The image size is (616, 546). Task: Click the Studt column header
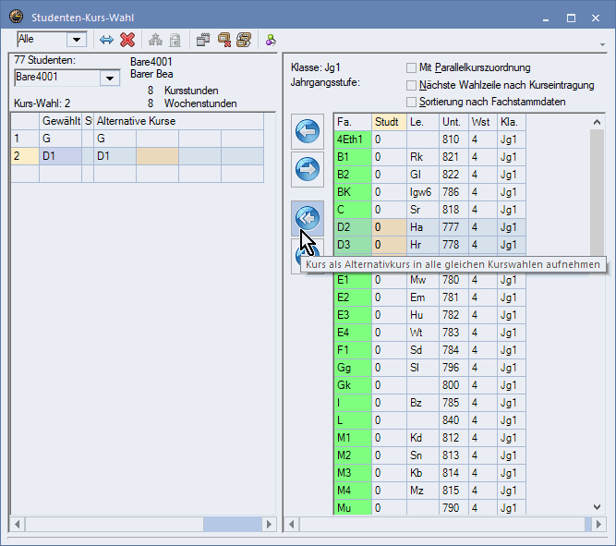point(388,122)
